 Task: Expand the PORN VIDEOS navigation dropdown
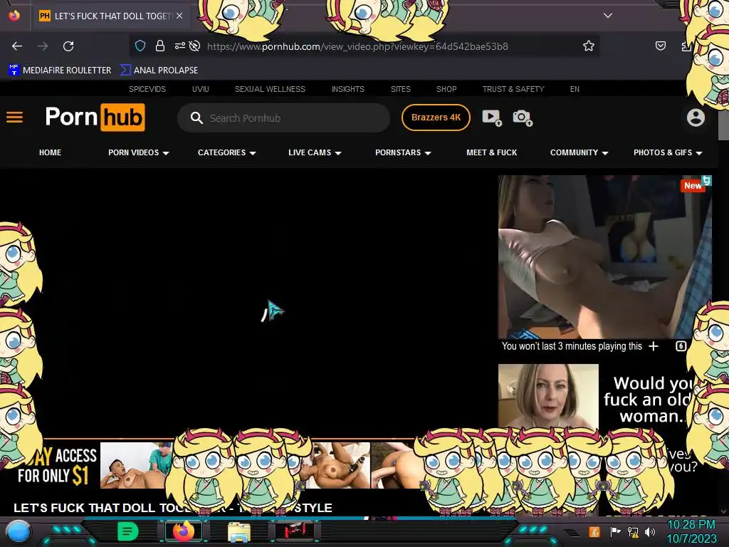pyautogui.click(x=139, y=152)
